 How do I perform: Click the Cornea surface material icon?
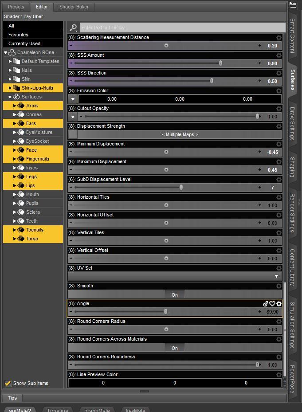tap(21, 114)
